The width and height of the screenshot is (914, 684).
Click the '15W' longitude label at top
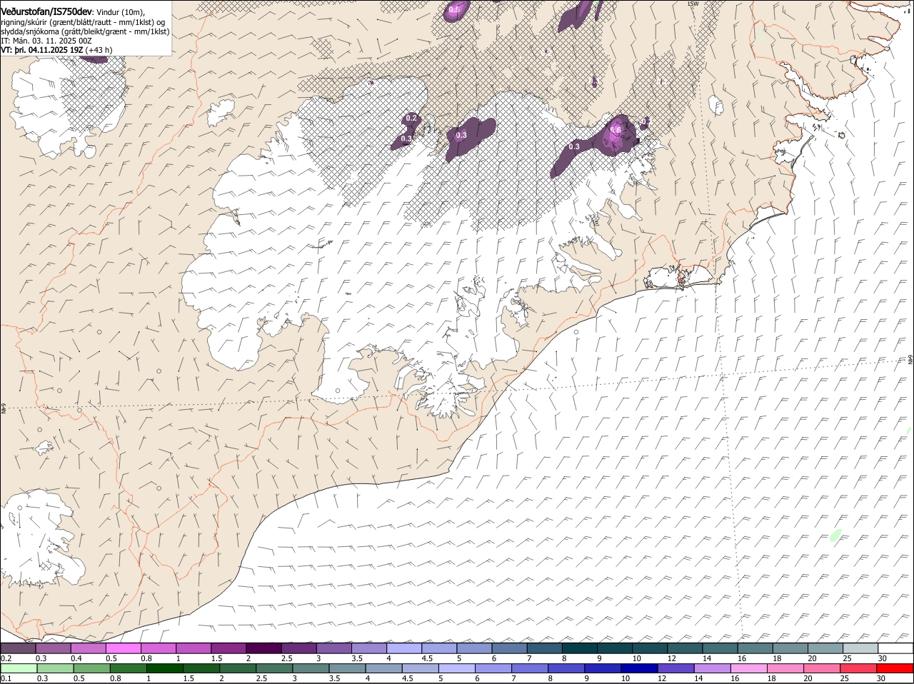coord(692,4)
